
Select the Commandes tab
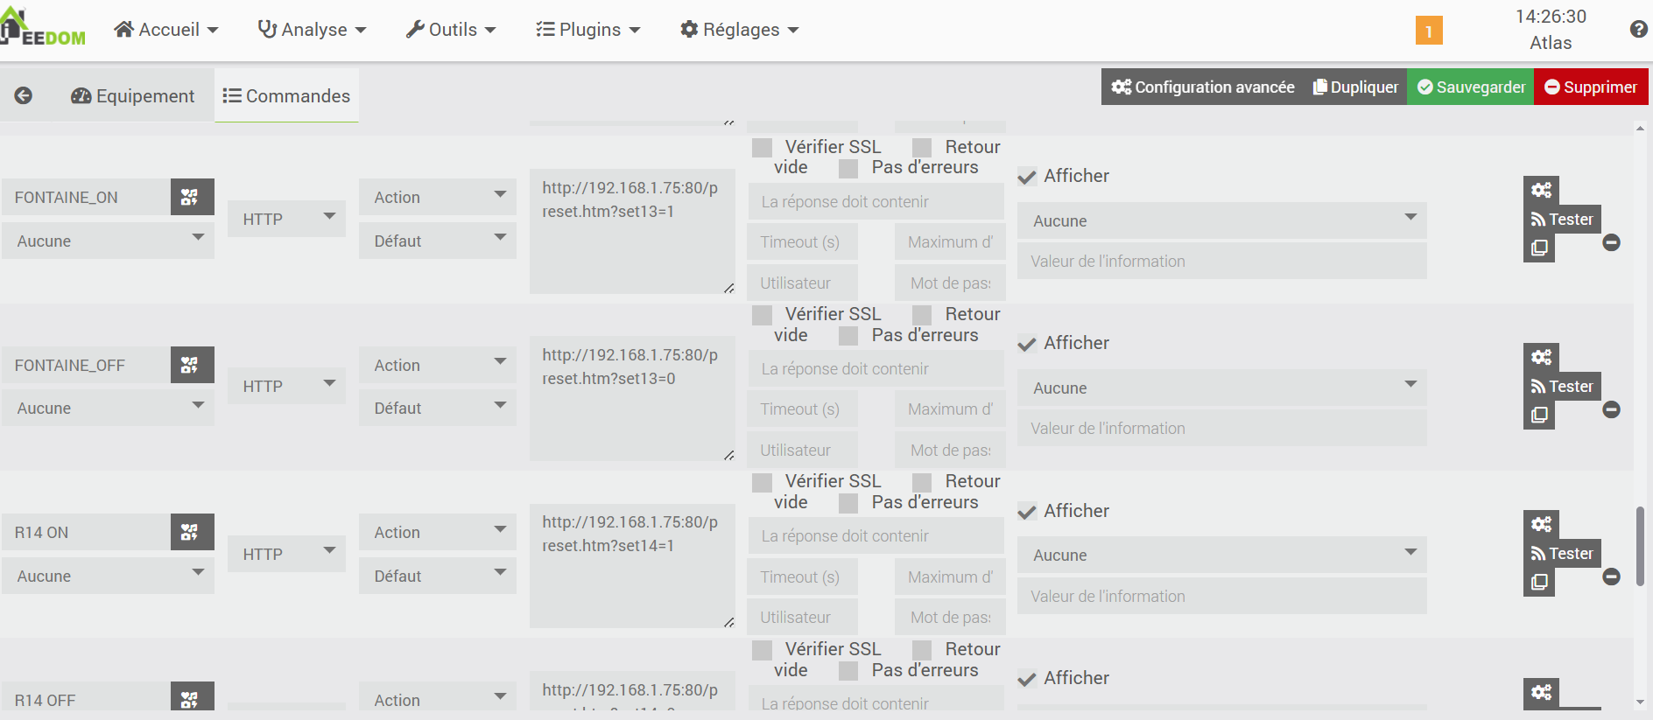[x=286, y=95]
